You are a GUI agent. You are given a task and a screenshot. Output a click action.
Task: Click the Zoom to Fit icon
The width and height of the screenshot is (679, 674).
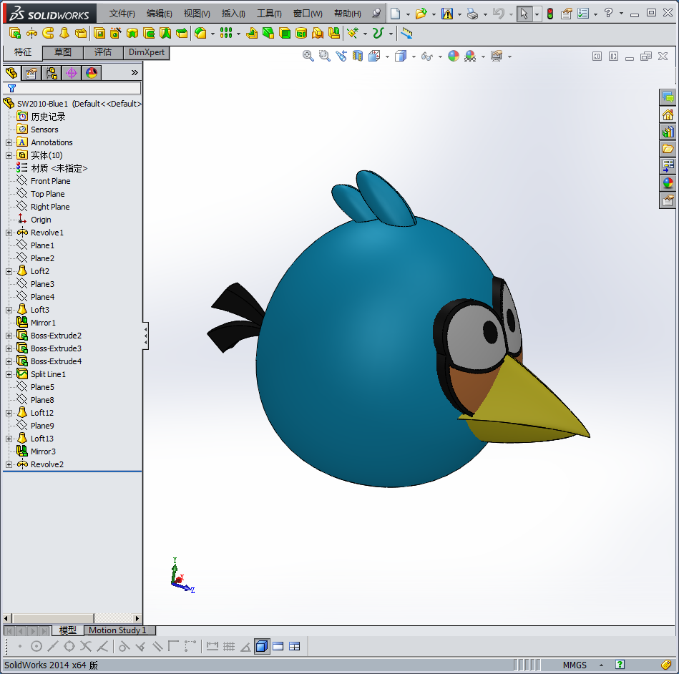pyautogui.click(x=308, y=56)
